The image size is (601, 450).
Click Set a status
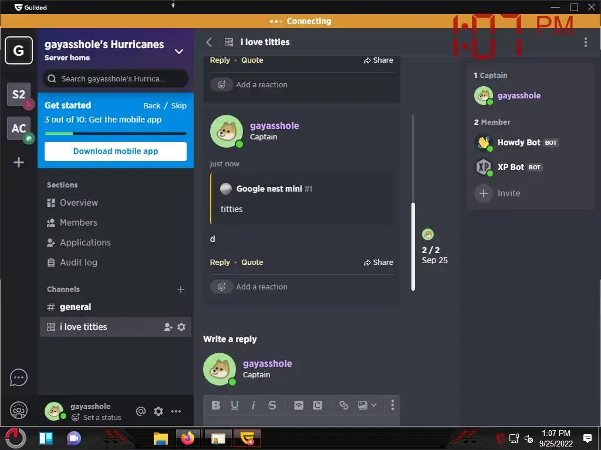pos(97,417)
